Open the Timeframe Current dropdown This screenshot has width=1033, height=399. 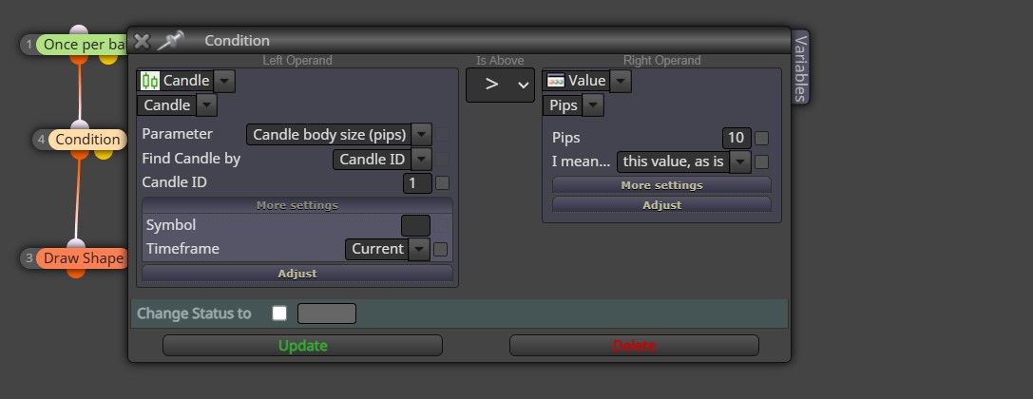pyautogui.click(x=419, y=250)
